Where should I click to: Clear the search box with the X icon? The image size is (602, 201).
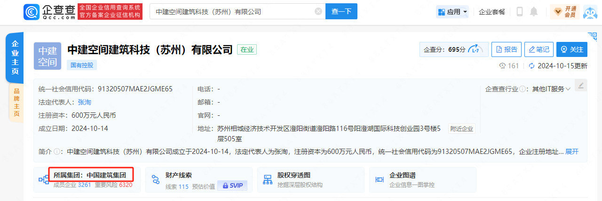[318, 12]
